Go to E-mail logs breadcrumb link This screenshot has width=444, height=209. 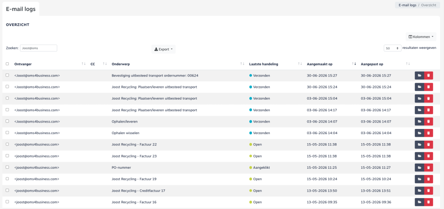(407, 5)
